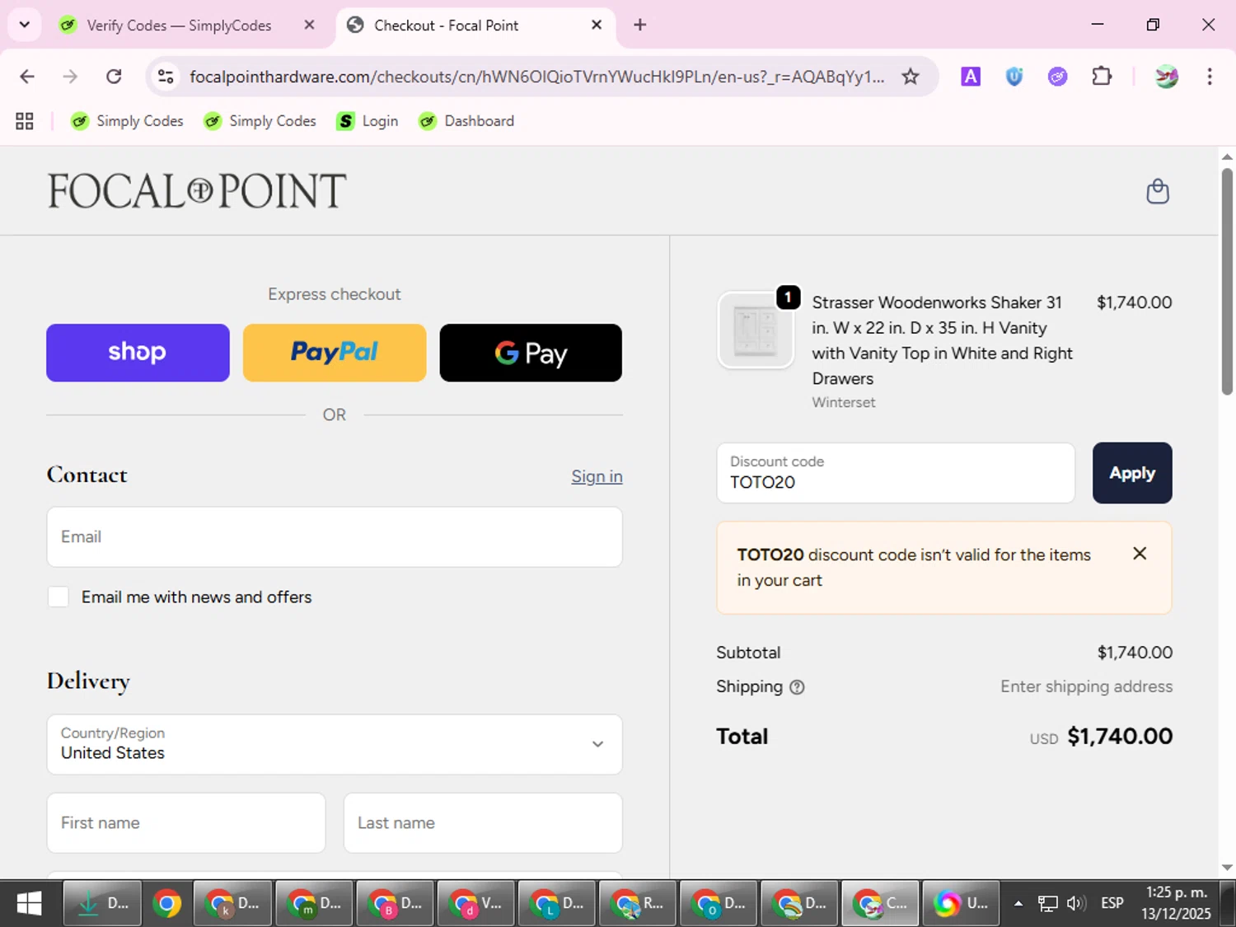The height and width of the screenshot is (927, 1236).
Task: Open the tab search dropdown arrow
Action: pyautogui.click(x=25, y=25)
